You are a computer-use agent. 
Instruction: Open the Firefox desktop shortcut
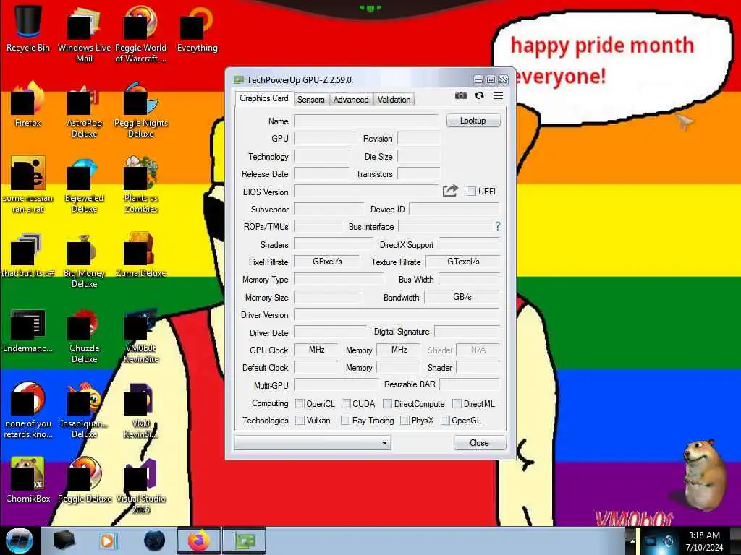pyautogui.click(x=28, y=104)
